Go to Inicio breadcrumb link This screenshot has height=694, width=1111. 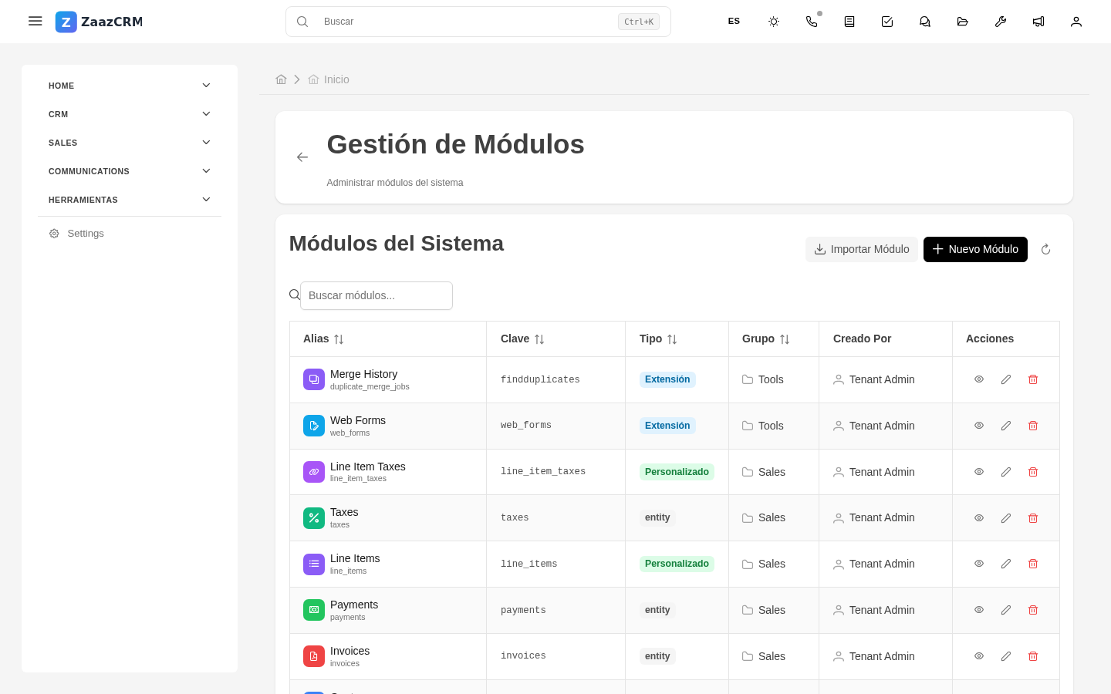click(x=329, y=79)
